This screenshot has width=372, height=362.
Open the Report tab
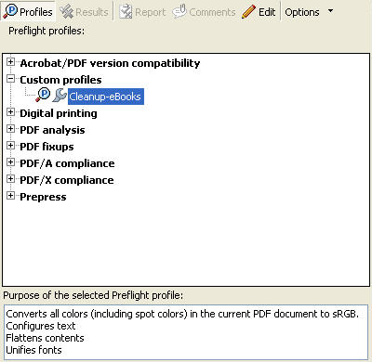(142, 12)
